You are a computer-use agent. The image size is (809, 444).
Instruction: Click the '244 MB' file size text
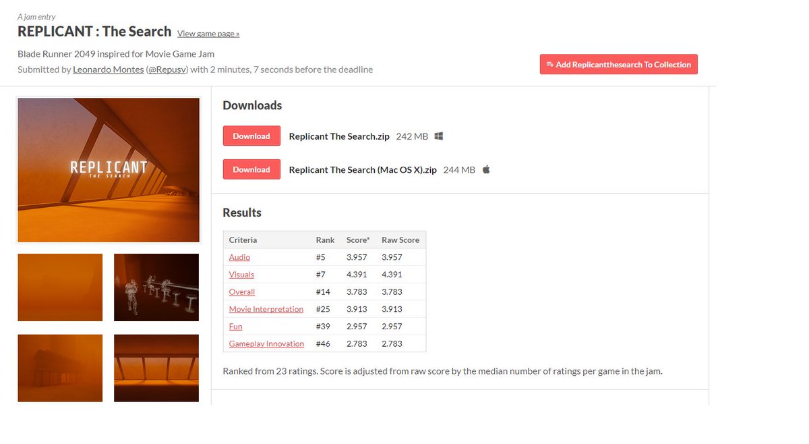click(459, 170)
